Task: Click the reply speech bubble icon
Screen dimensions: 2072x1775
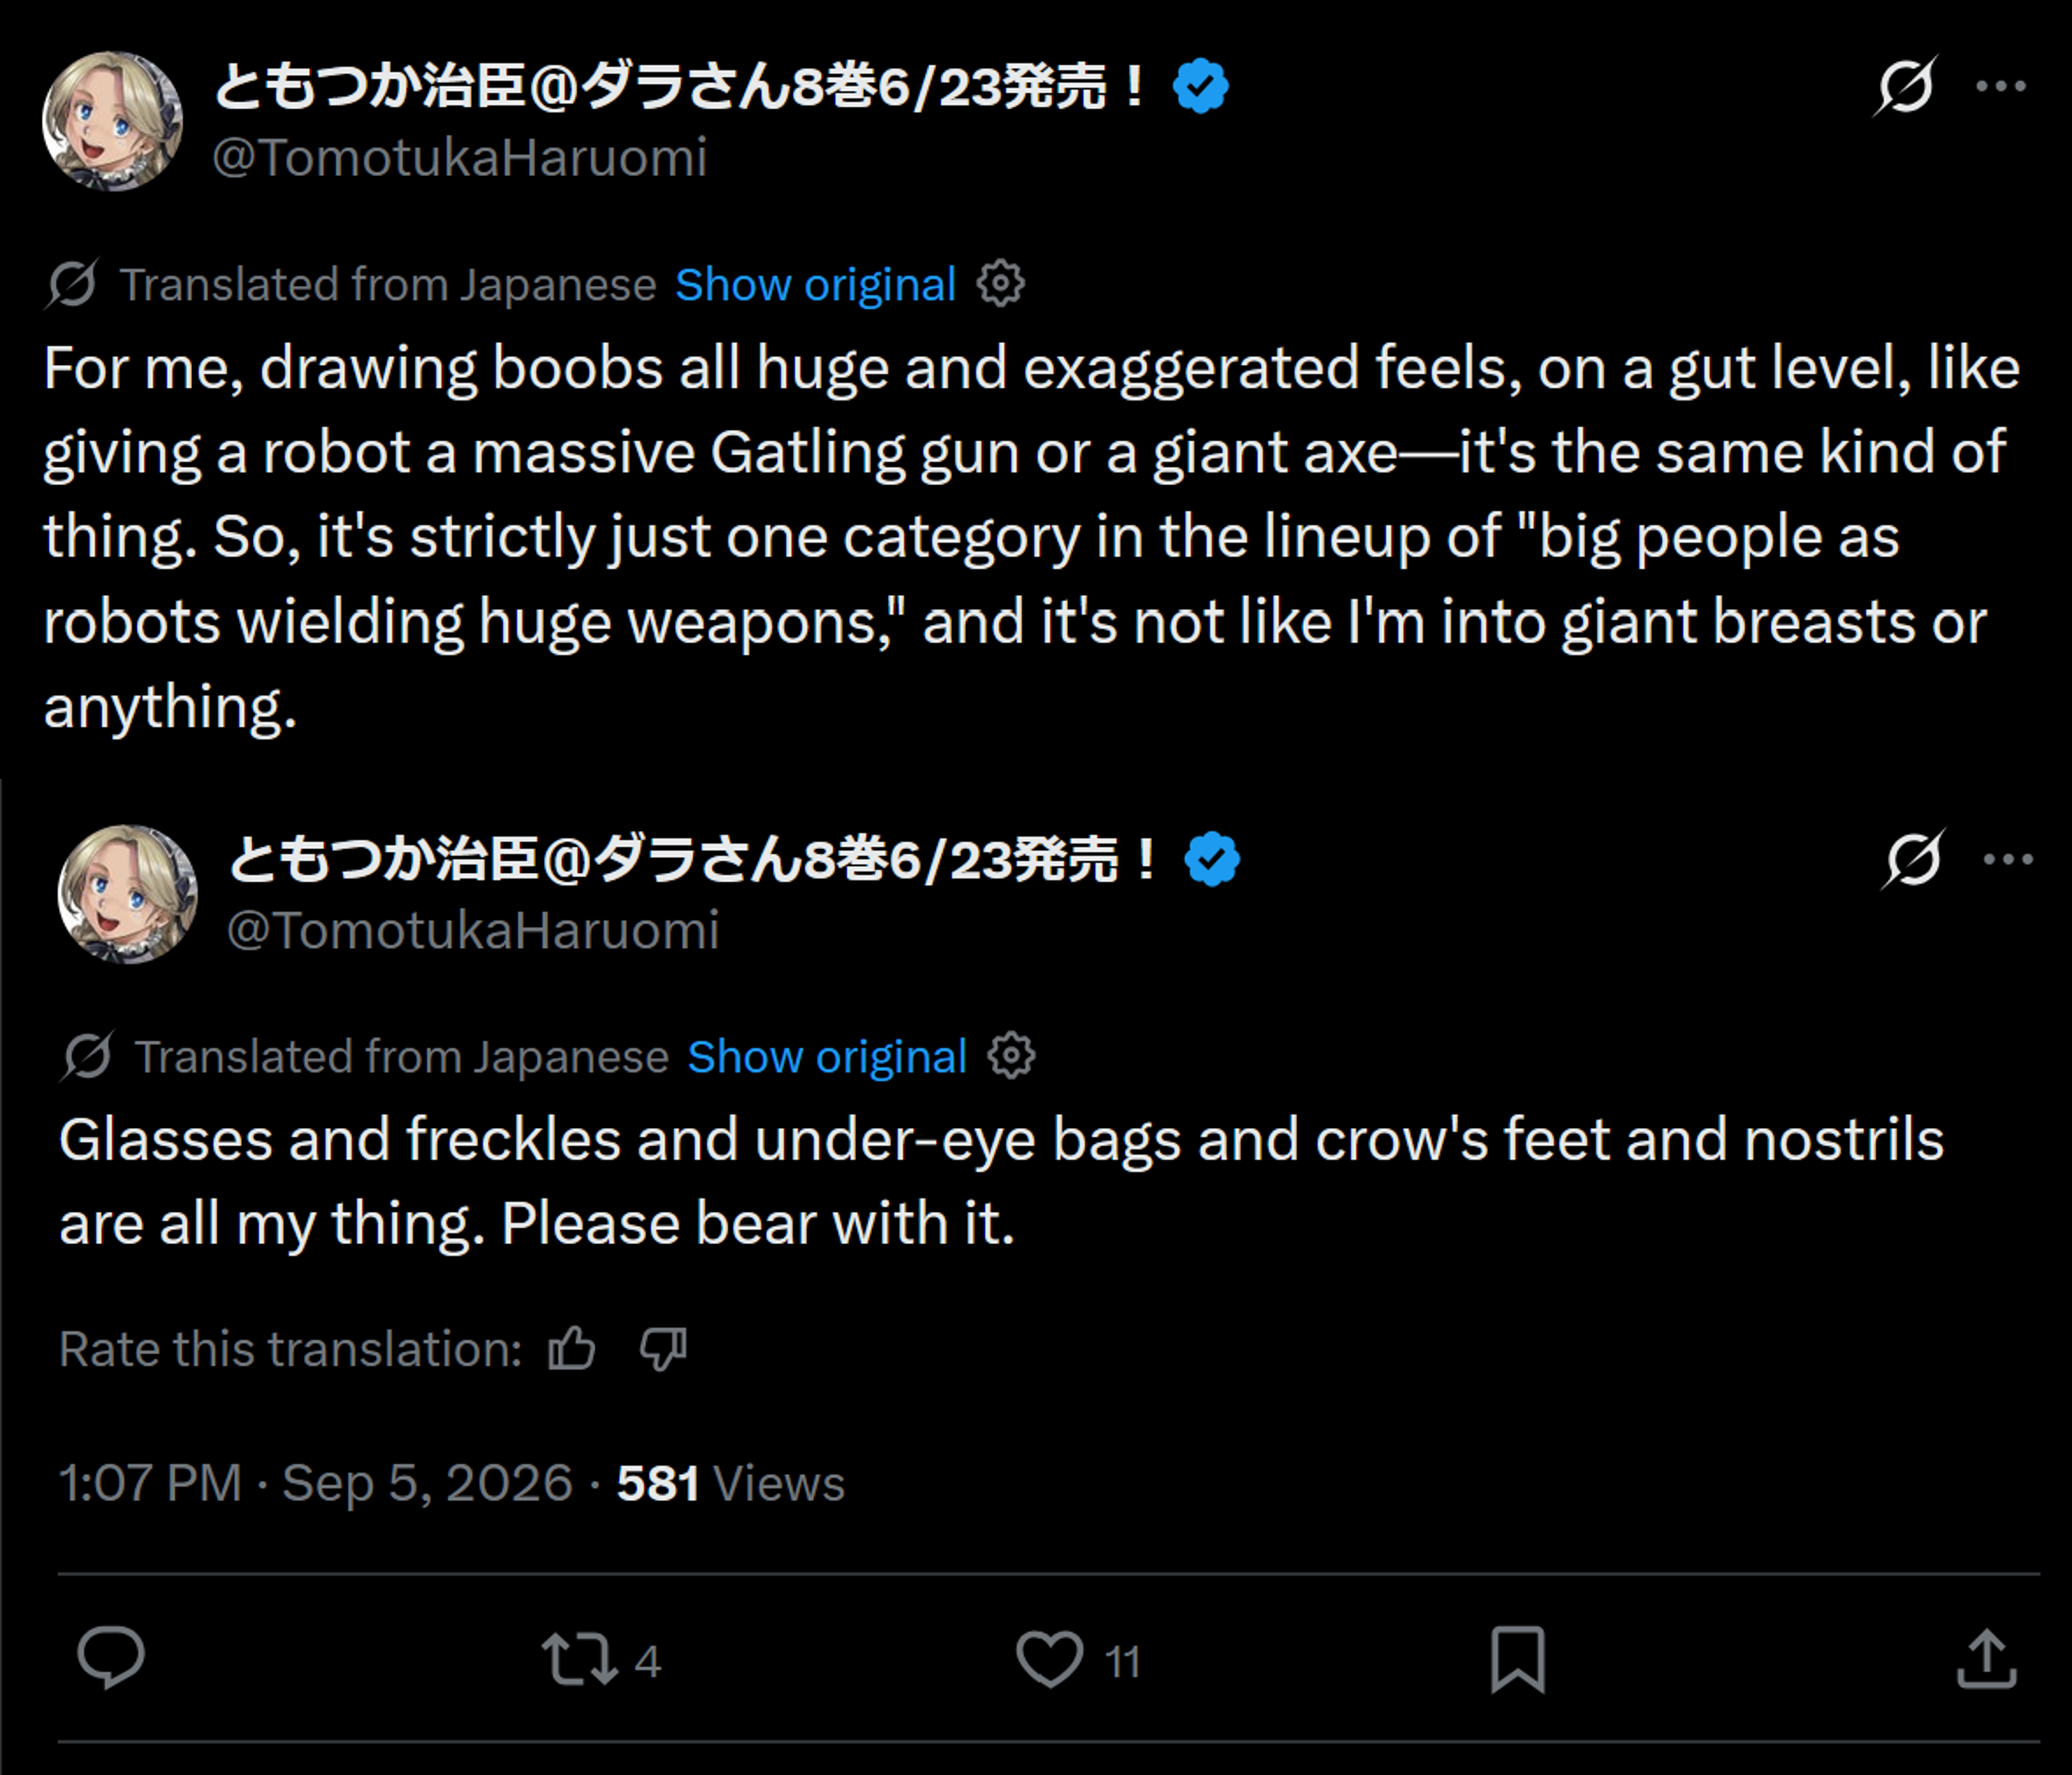Action: click(111, 1659)
